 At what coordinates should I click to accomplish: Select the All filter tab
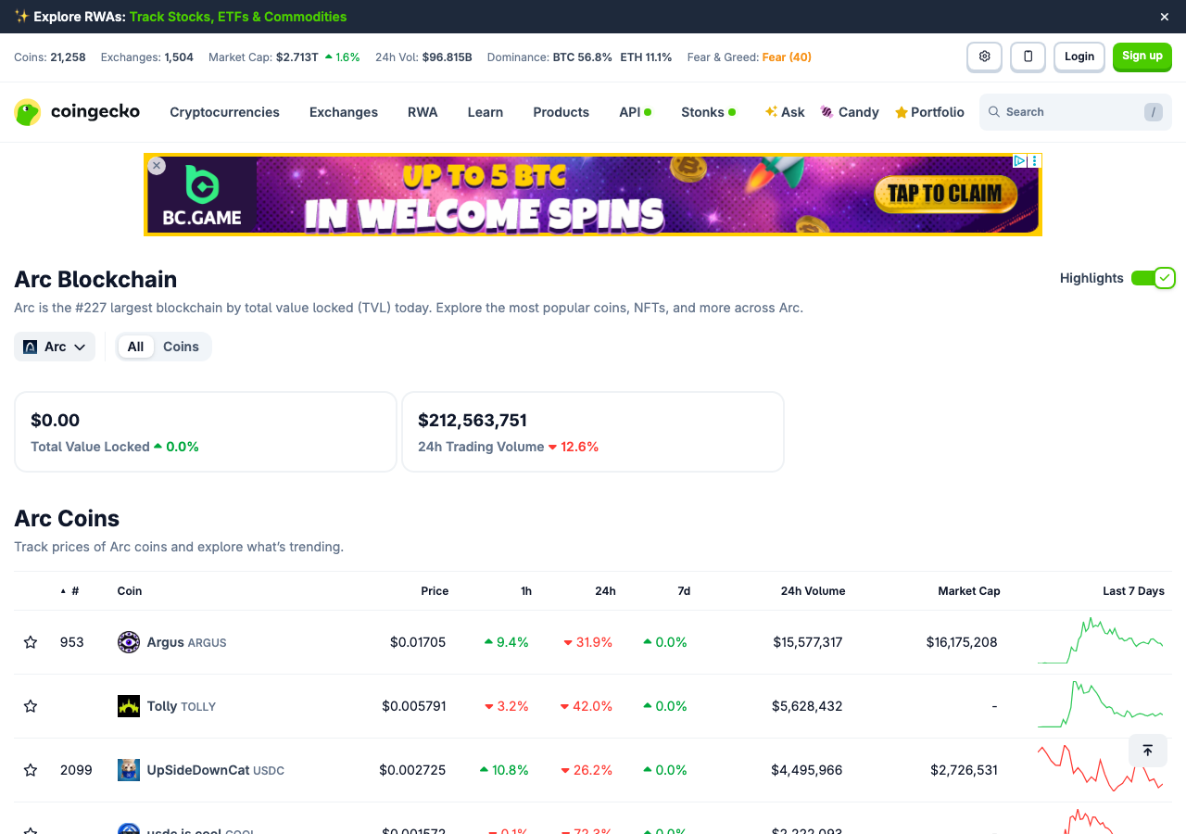[135, 347]
